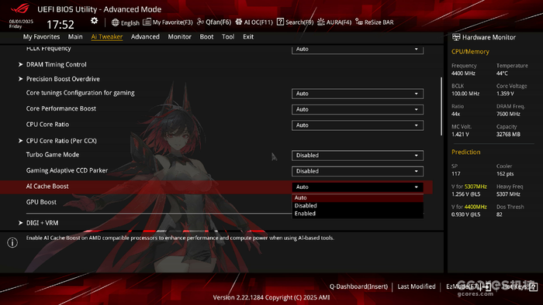Open AURA(F4) lighting settings
This screenshot has width=543, height=305.
334,22
